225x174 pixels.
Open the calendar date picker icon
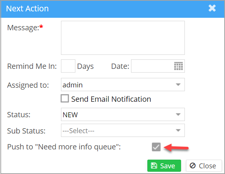point(178,66)
